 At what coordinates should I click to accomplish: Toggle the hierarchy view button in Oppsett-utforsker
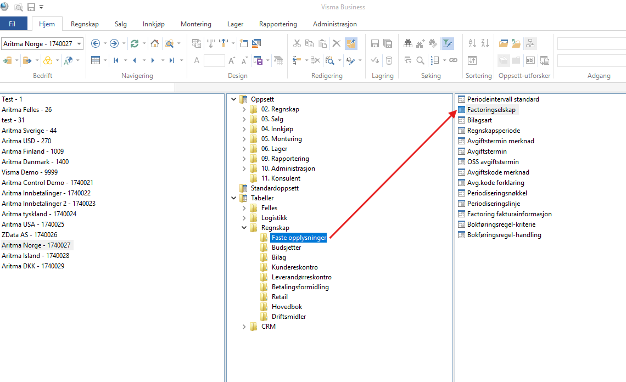pos(530,43)
